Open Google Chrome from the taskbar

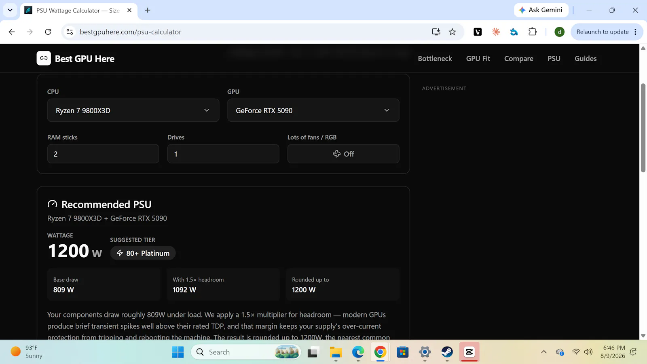pos(380,352)
